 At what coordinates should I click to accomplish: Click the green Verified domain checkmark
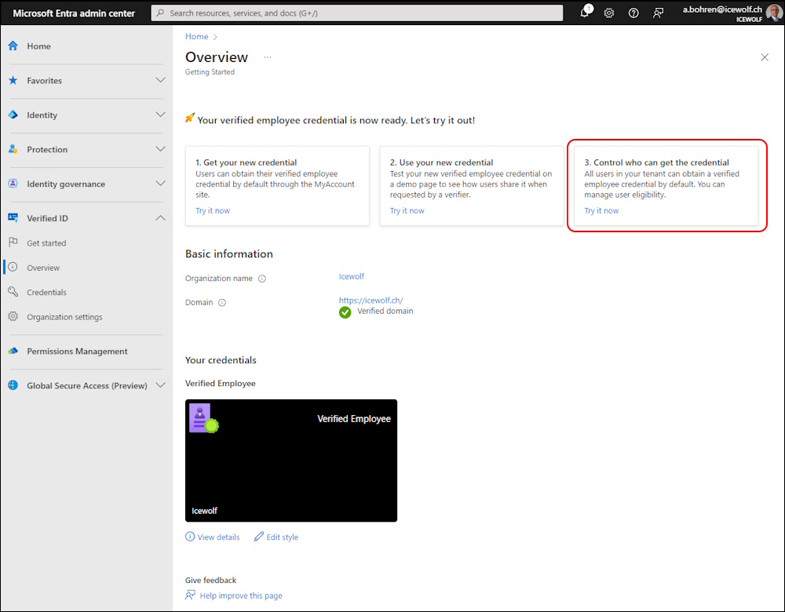(x=345, y=312)
